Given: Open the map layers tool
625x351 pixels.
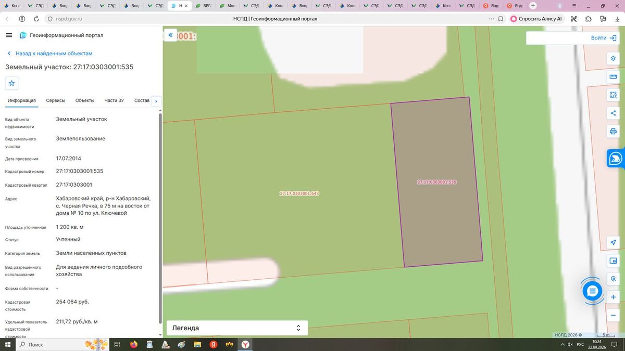Looking at the screenshot, I should tap(613, 58).
